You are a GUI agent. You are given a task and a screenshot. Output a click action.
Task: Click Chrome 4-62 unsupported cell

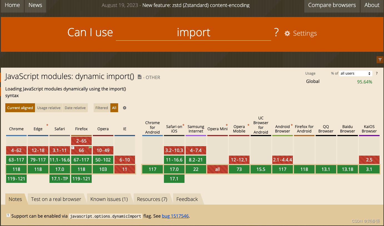click(x=16, y=150)
